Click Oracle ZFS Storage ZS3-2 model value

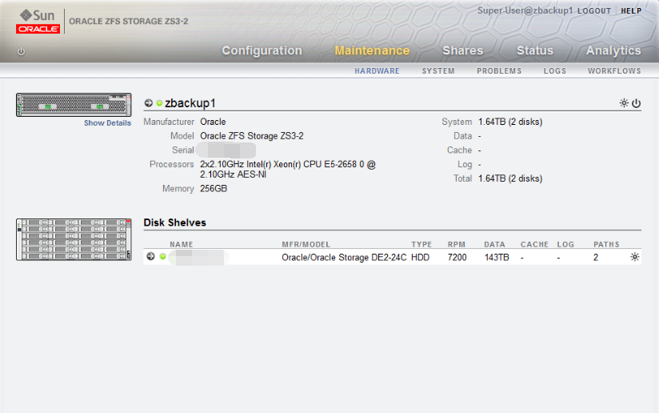coord(252,136)
